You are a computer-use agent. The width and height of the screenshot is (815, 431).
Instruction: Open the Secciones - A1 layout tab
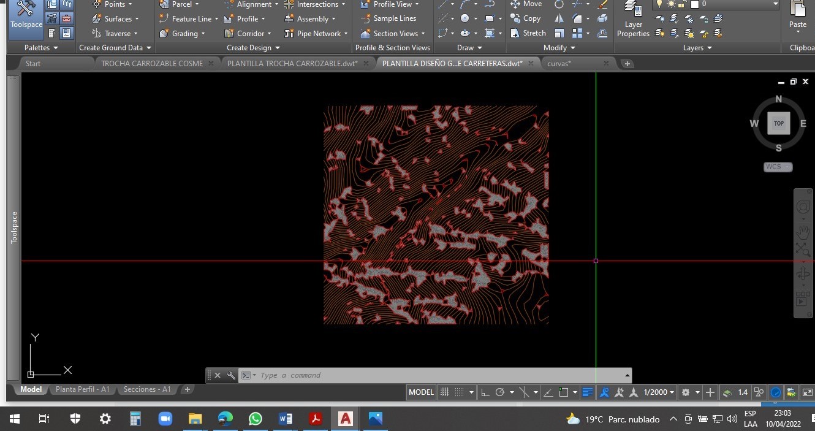click(x=147, y=389)
